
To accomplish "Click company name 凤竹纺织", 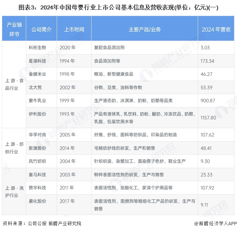I will (37, 161).
